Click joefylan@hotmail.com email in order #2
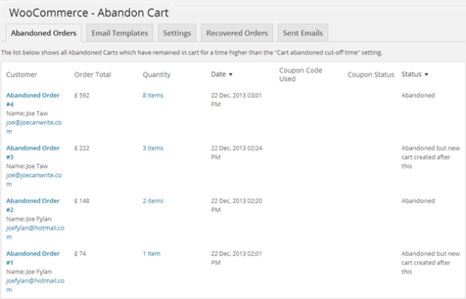The width and height of the screenshot is (466, 299). (x=35, y=233)
